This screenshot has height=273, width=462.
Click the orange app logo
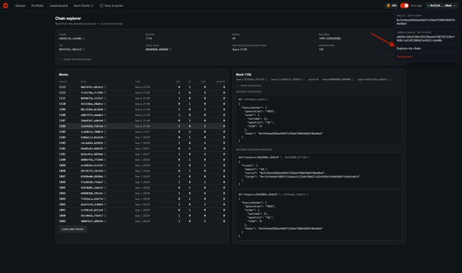[x=5, y=5]
